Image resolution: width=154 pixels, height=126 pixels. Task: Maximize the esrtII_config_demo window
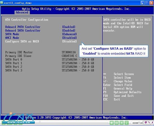click(x=147, y=3)
